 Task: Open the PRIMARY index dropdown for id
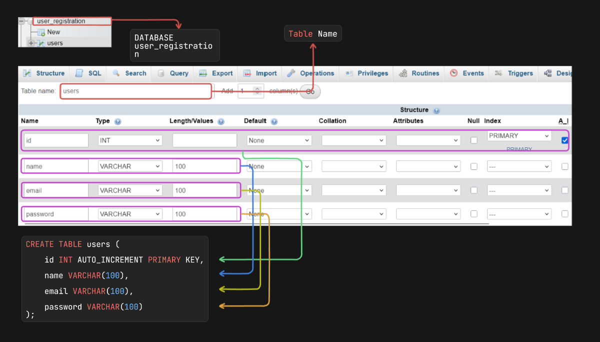[519, 136]
